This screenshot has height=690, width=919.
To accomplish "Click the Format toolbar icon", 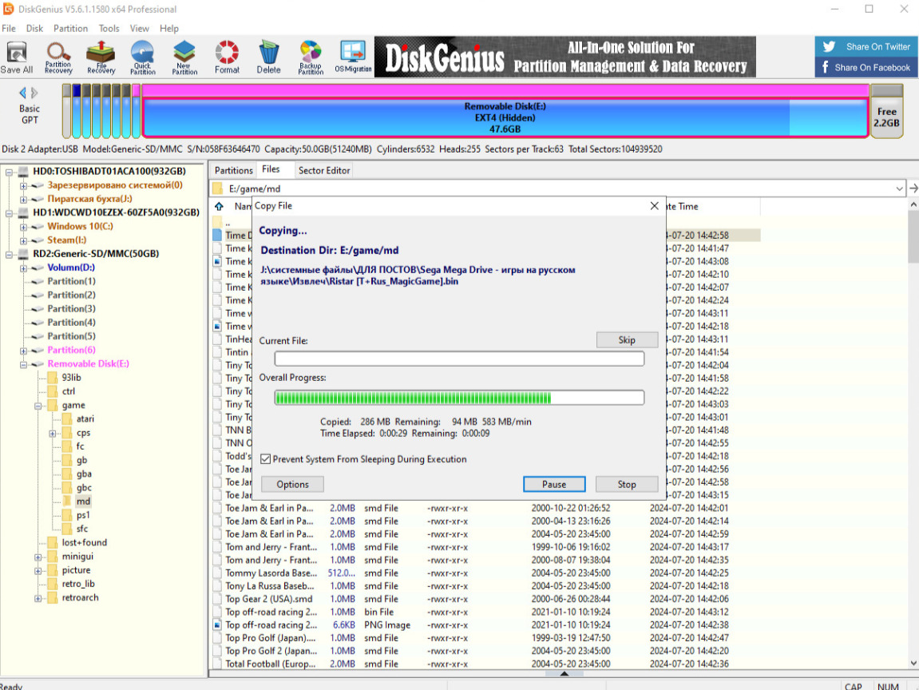I will click(x=227, y=57).
